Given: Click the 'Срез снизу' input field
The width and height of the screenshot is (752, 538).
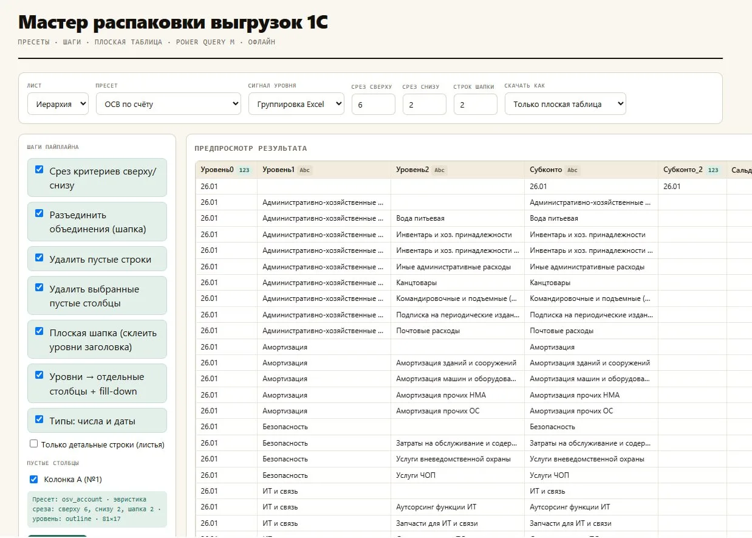Looking at the screenshot, I should coord(425,104).
